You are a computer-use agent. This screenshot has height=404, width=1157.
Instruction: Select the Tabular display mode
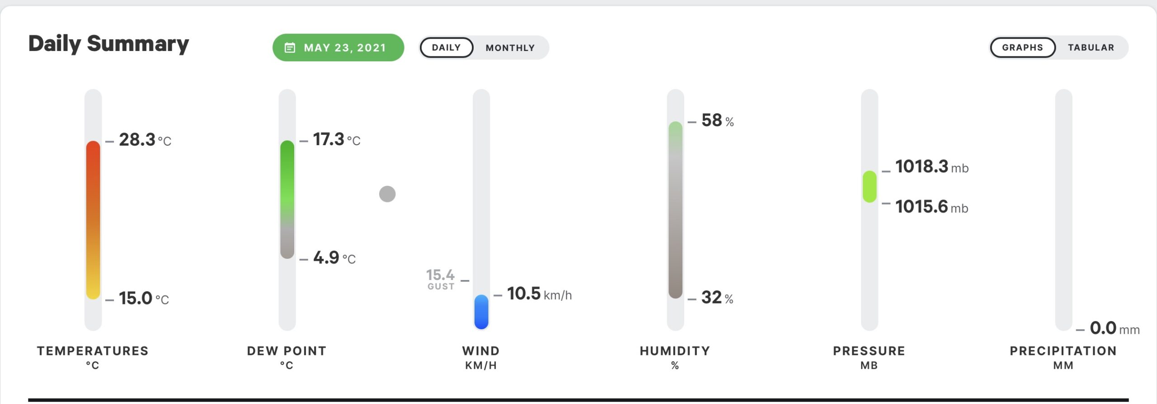tap(1091, 47)
